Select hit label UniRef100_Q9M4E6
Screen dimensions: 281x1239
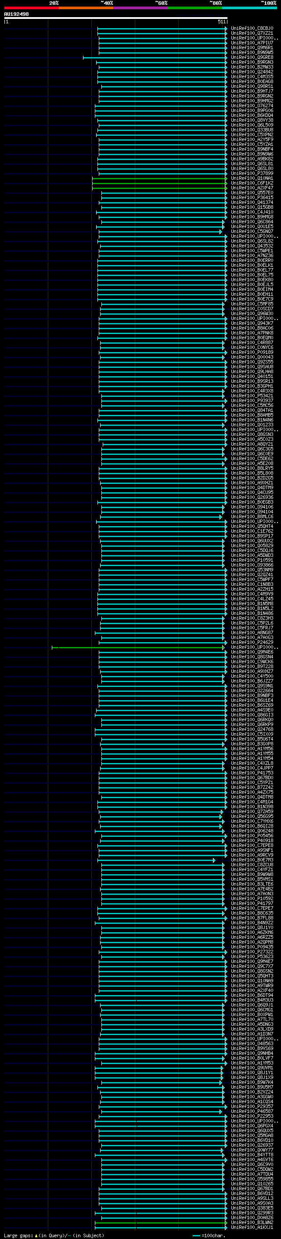pos(252,652)
